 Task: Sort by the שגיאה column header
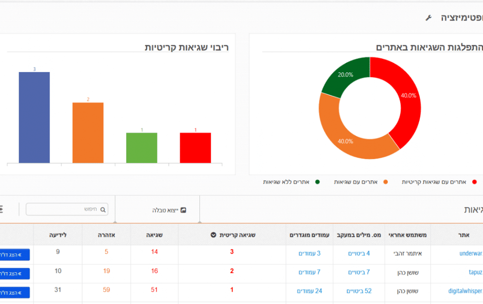pos(154,235)
